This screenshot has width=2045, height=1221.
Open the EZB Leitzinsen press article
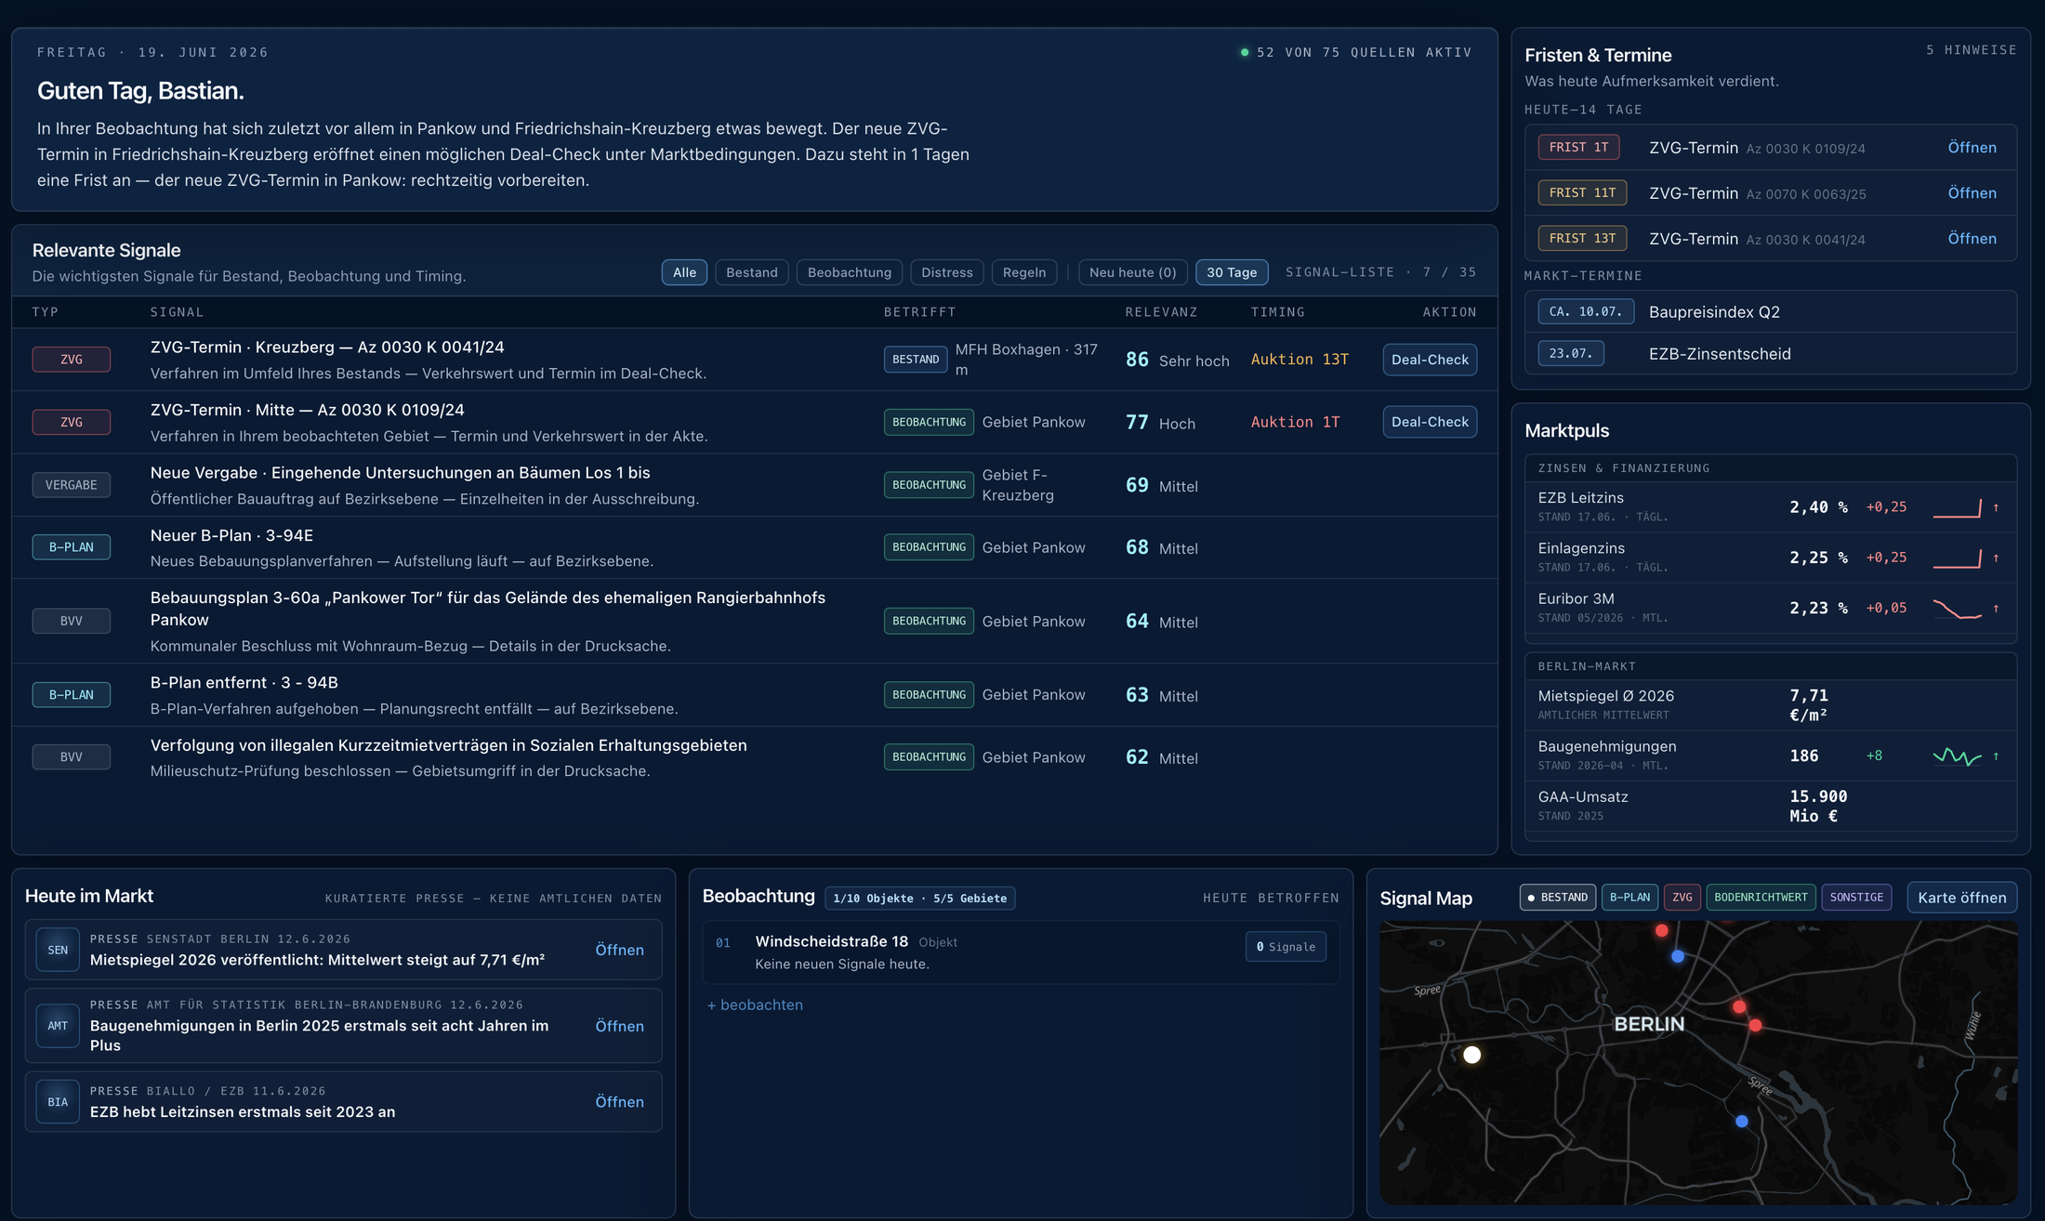(x=619, y=1101)
